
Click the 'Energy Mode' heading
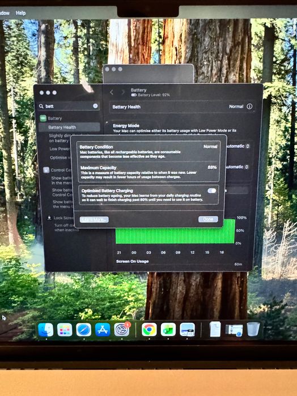(126, 126)
